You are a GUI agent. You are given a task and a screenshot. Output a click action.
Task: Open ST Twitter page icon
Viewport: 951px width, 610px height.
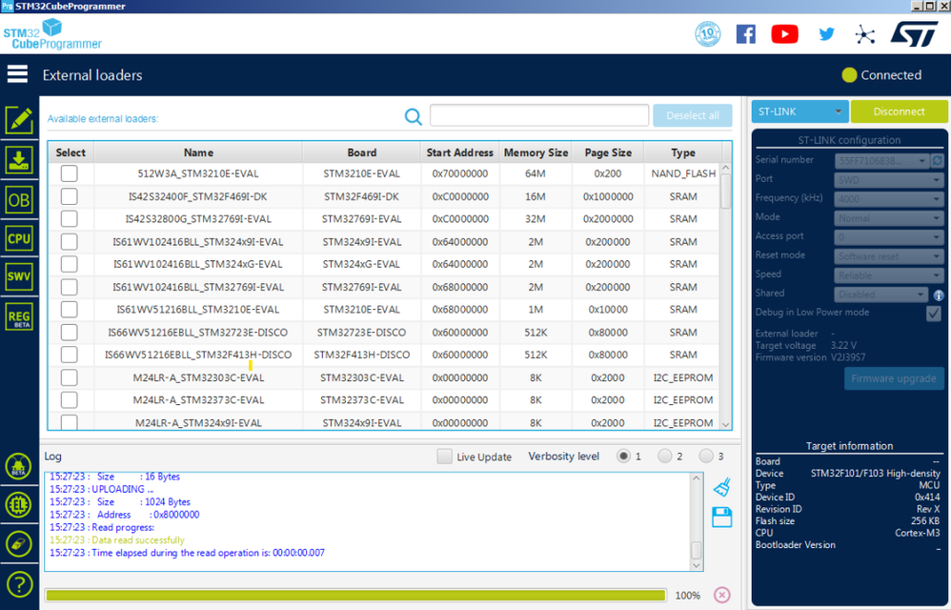826,34
